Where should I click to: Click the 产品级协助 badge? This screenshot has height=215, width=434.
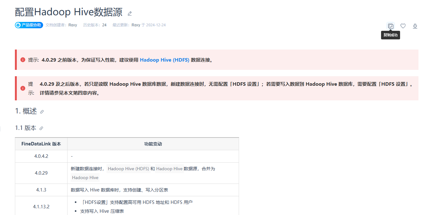pos(29,25)
